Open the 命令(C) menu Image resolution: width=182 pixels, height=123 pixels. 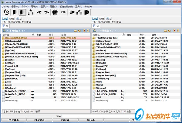tap(25, 7)
